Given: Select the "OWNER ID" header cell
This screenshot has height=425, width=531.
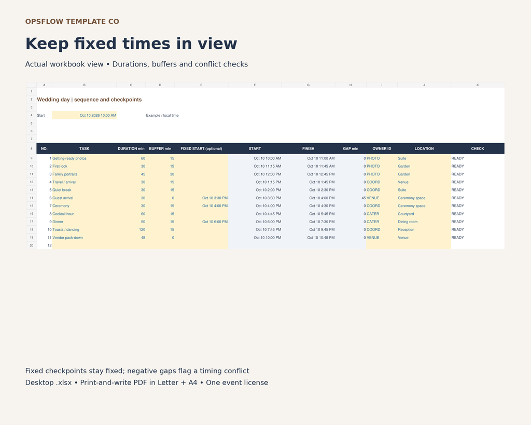Looking at the screenshot, I should click(x=382, y=148).
